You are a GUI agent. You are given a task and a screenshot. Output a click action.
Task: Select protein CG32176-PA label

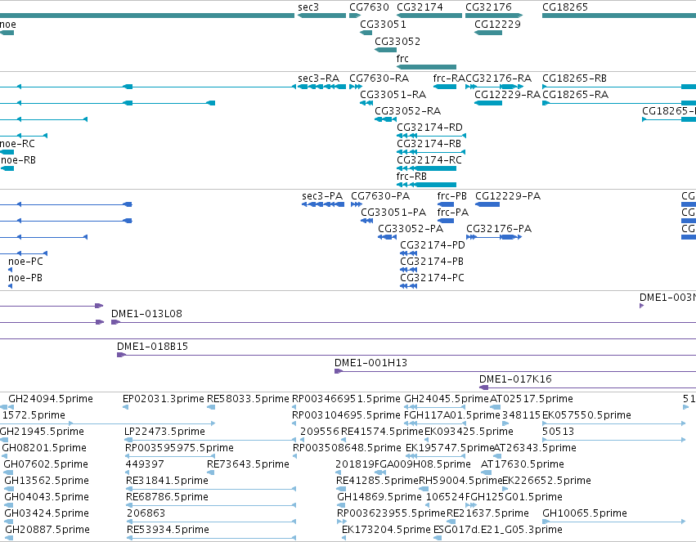click(498, 229)
